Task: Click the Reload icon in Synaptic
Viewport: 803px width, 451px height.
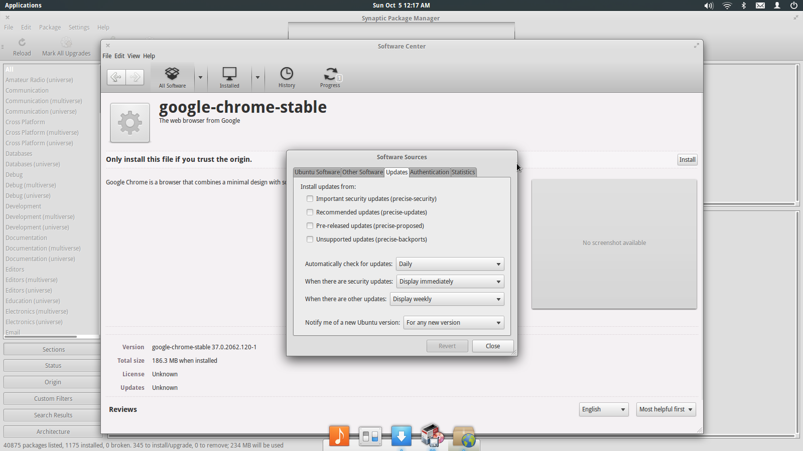Action: [22, 43]
